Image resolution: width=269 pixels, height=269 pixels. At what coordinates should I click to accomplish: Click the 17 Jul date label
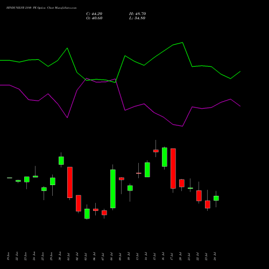click(172, 257)
